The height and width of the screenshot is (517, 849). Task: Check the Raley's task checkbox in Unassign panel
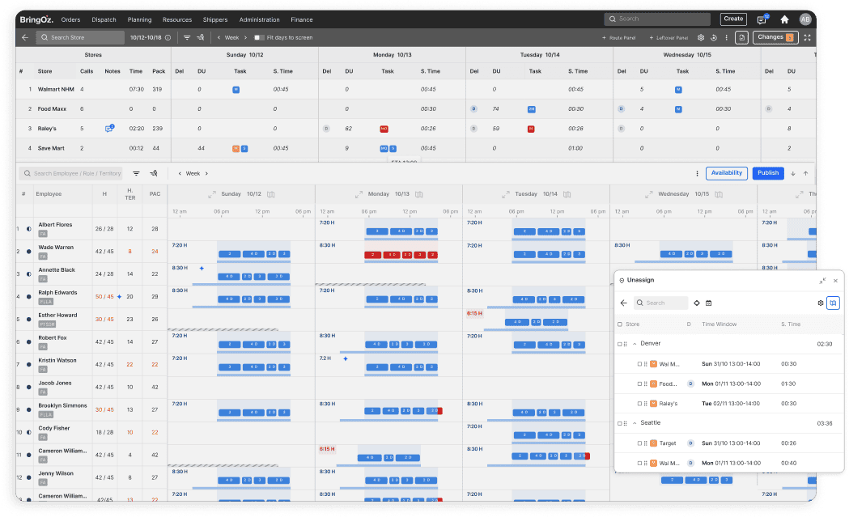point(639,404)
